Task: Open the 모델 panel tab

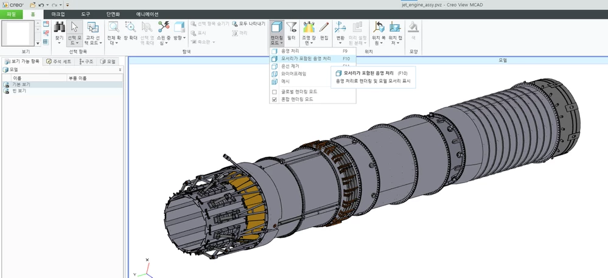Action: [x=108, y=61]
